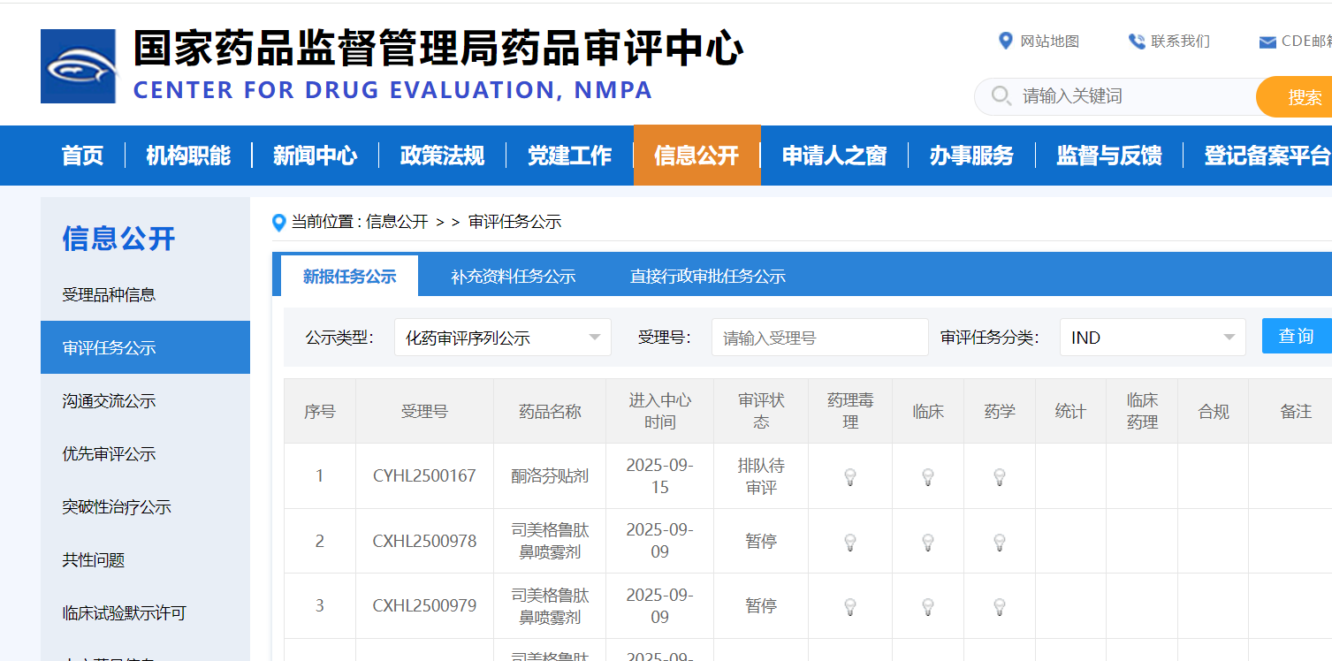Open 党建工作 in the main navigation
Image resolution: width=1332 pixels, height=661 pixels.
click(570, 156)
